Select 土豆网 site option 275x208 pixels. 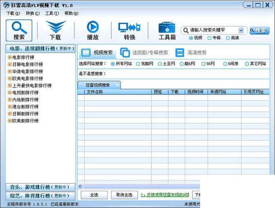pyautogui.click(x=160, y=64)
